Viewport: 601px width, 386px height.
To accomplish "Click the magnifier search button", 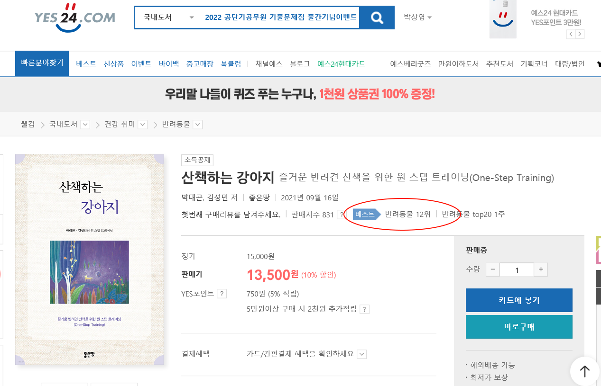I will (x=377, y=18).
